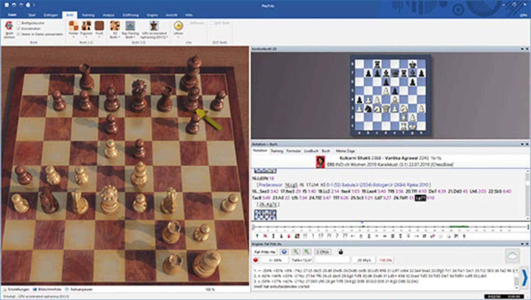Open the Eröffnung ribbon tab

pos(131,15)
